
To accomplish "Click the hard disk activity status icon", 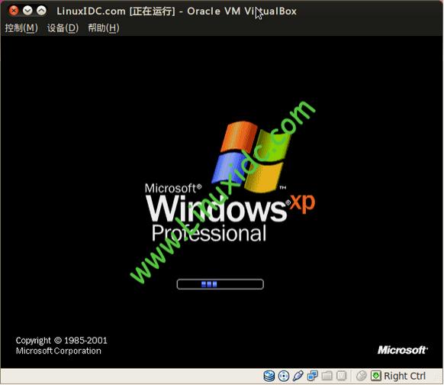I will 269,376.
